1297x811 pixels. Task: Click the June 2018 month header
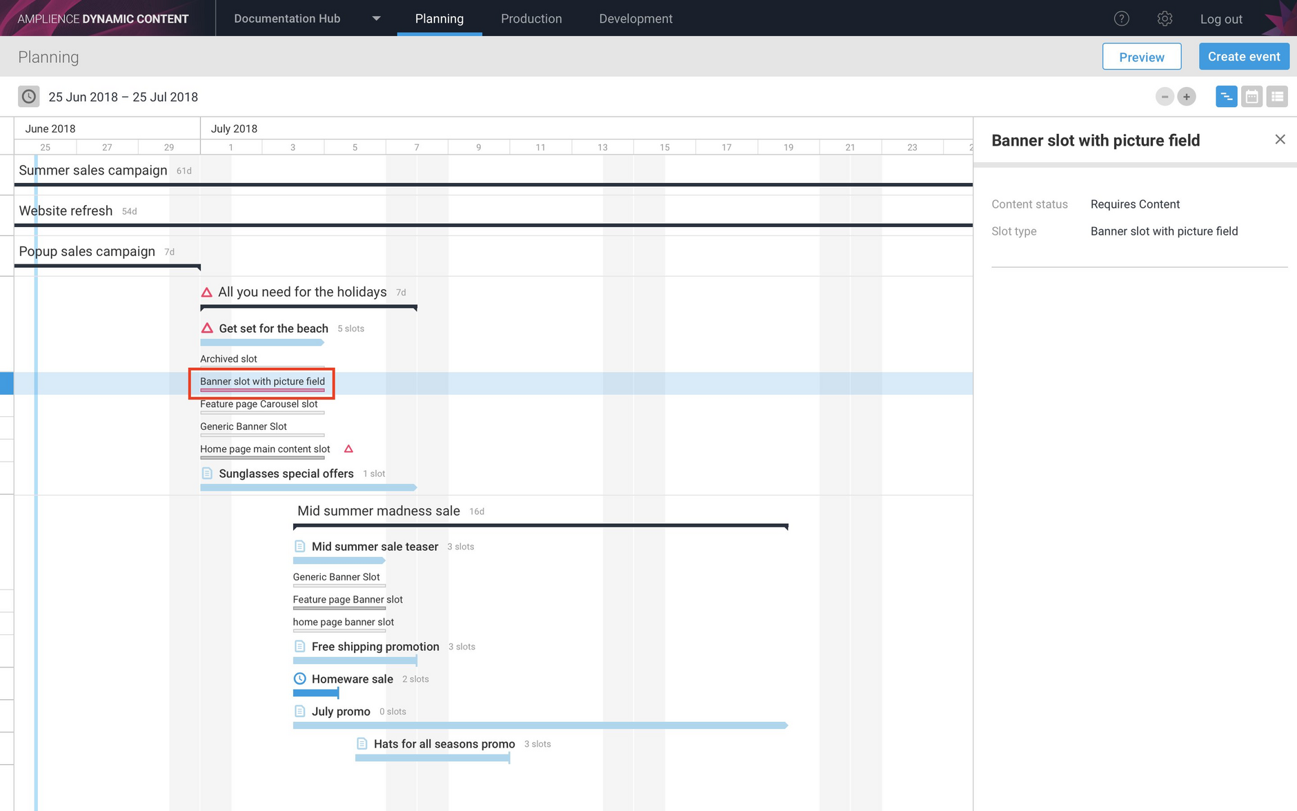point(50,128)
